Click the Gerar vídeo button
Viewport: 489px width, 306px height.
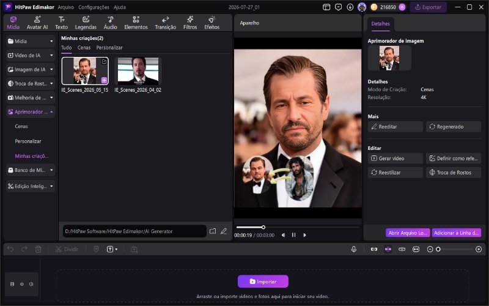pyautogui.click(x=395, y=159)
